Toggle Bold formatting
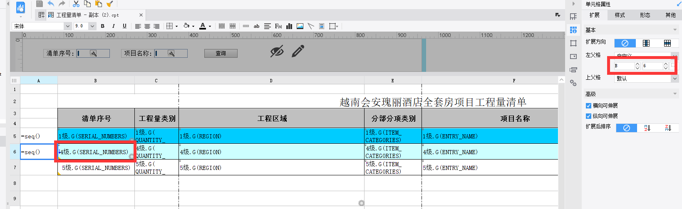Viewport: 682px width, 209px height. pyautogui.click(x=102, y=26)
